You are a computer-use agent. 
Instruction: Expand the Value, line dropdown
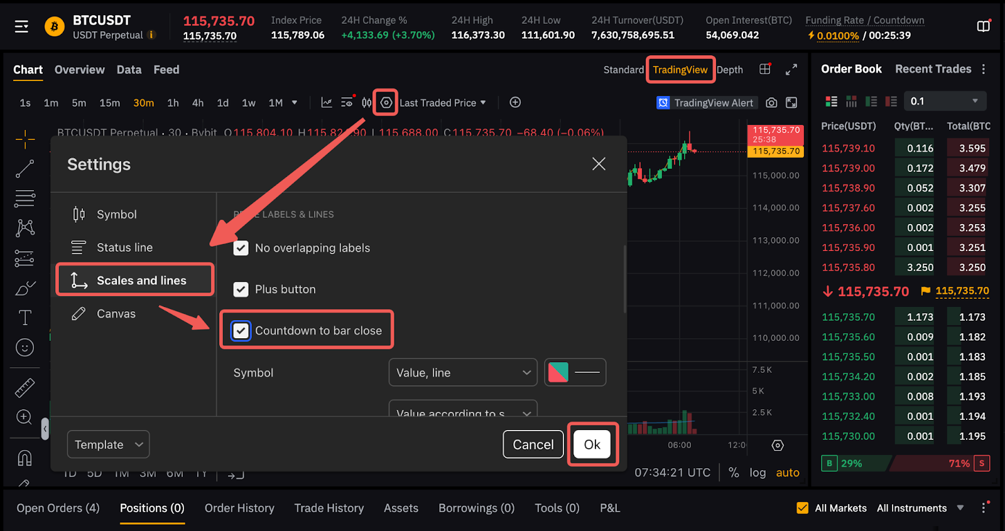click(x=463, y=373)
